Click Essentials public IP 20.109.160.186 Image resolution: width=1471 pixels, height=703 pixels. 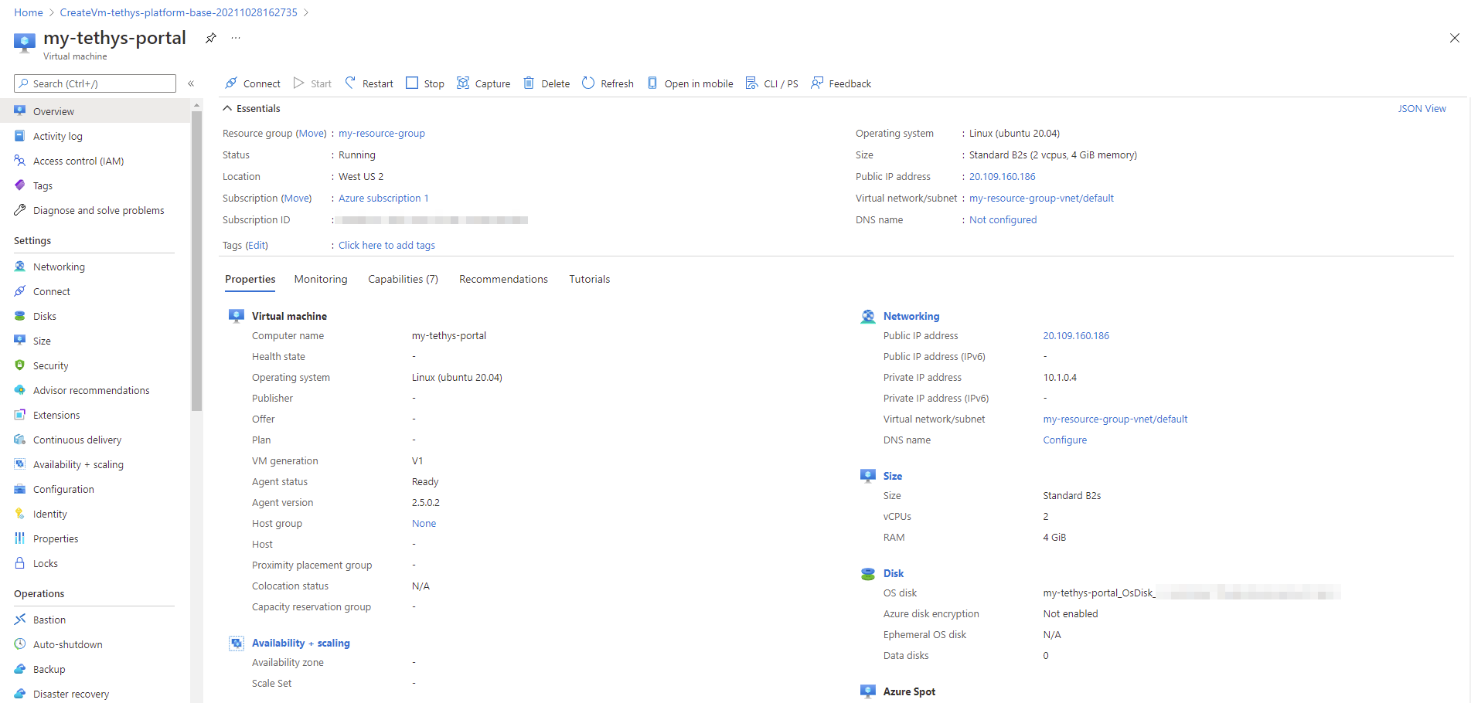(x=1003, y=176)
